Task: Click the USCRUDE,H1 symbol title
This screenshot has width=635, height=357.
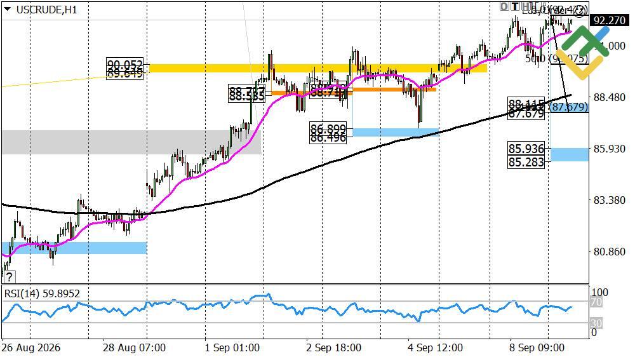Action: pos(46,10)
